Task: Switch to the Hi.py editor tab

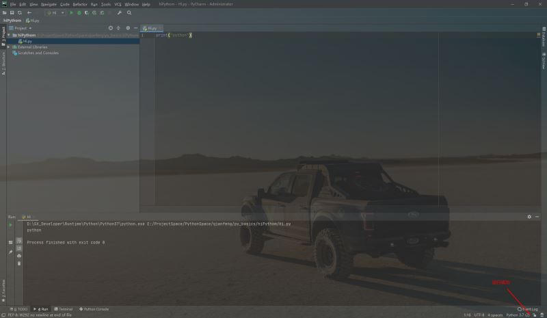Action: coord(151,28)
